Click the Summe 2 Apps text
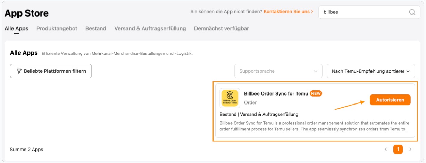Screen dimensions: 426x163 pos(27,150)
